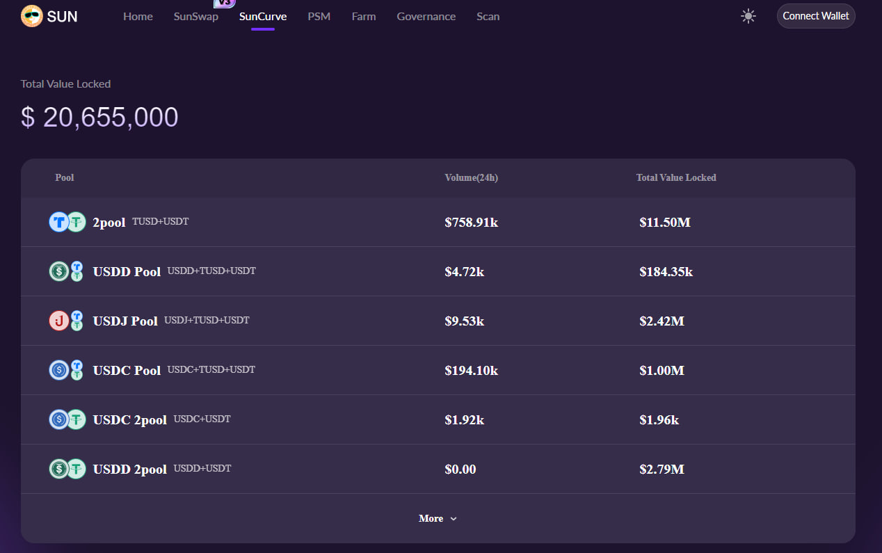This screenshot has height=553, width=882.
Task: Click the USDC+TUSD+USDT composition text
Action: point(211,369)
